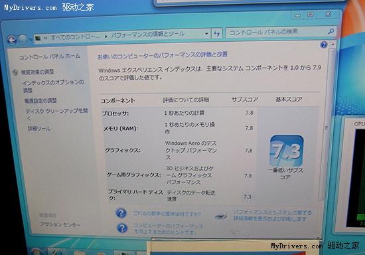This screenshot has width=365, height=255.
Task: Open the address bar history dropdown
Action: coord(206,34)
